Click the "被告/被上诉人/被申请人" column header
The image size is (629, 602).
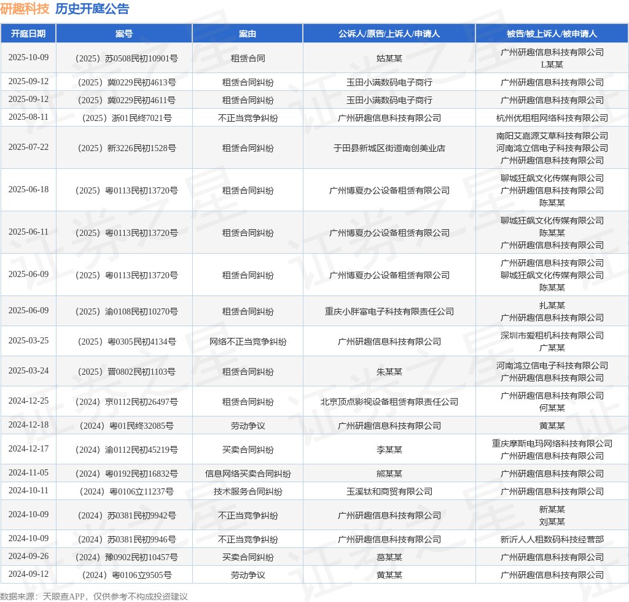pyautogui.click(x=552, y=34)
